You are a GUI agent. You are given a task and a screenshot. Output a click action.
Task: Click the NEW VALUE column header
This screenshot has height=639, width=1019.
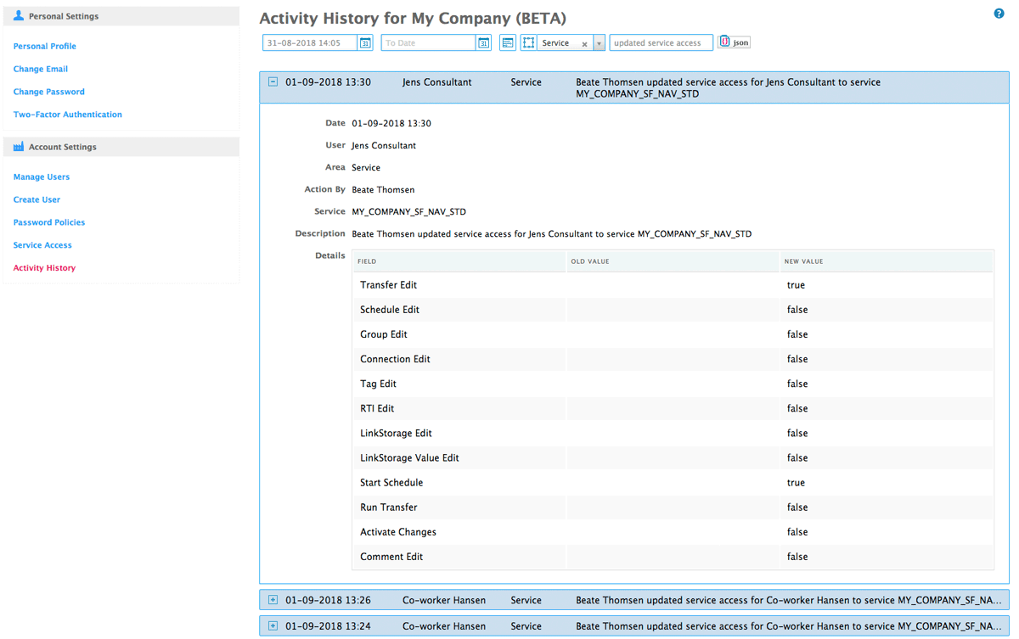coord(887,261)
